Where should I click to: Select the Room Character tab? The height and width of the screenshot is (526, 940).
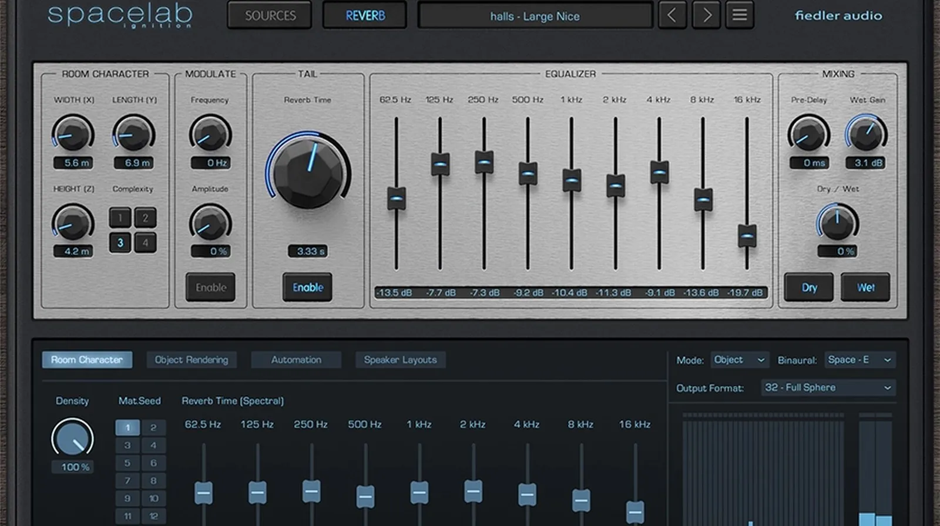87,360
